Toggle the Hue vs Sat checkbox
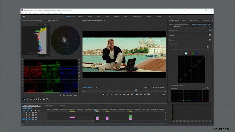Image resolution: width=235 pixels, height=132 pixels. [x=208, y=88]
